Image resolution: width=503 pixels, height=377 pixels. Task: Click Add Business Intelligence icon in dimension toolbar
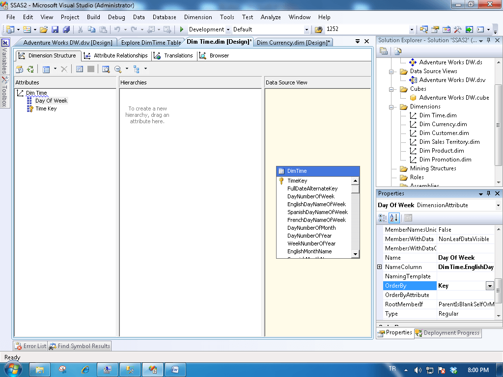tap(20, 69)
